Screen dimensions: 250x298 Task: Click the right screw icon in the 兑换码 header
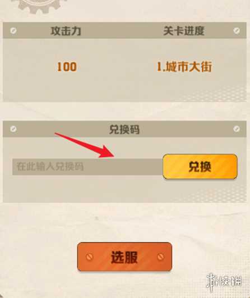237,129
